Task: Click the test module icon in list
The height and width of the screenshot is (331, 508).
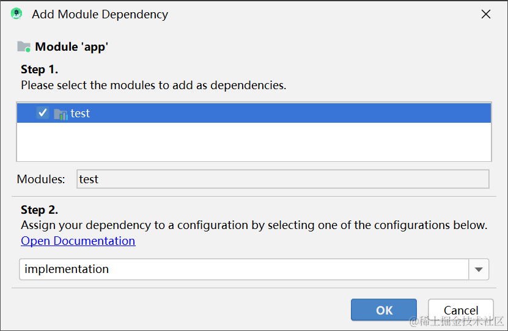Action: click(x=61, y=114)
